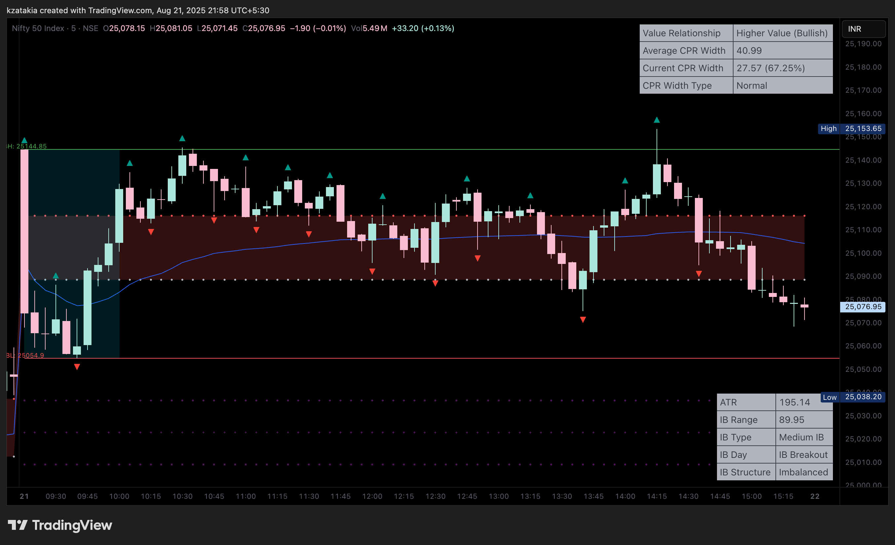The width and height of the screenshot is (895, 545).
Task: Click the tall pink opening candle at 09:15
Action: tap(24, 231)
